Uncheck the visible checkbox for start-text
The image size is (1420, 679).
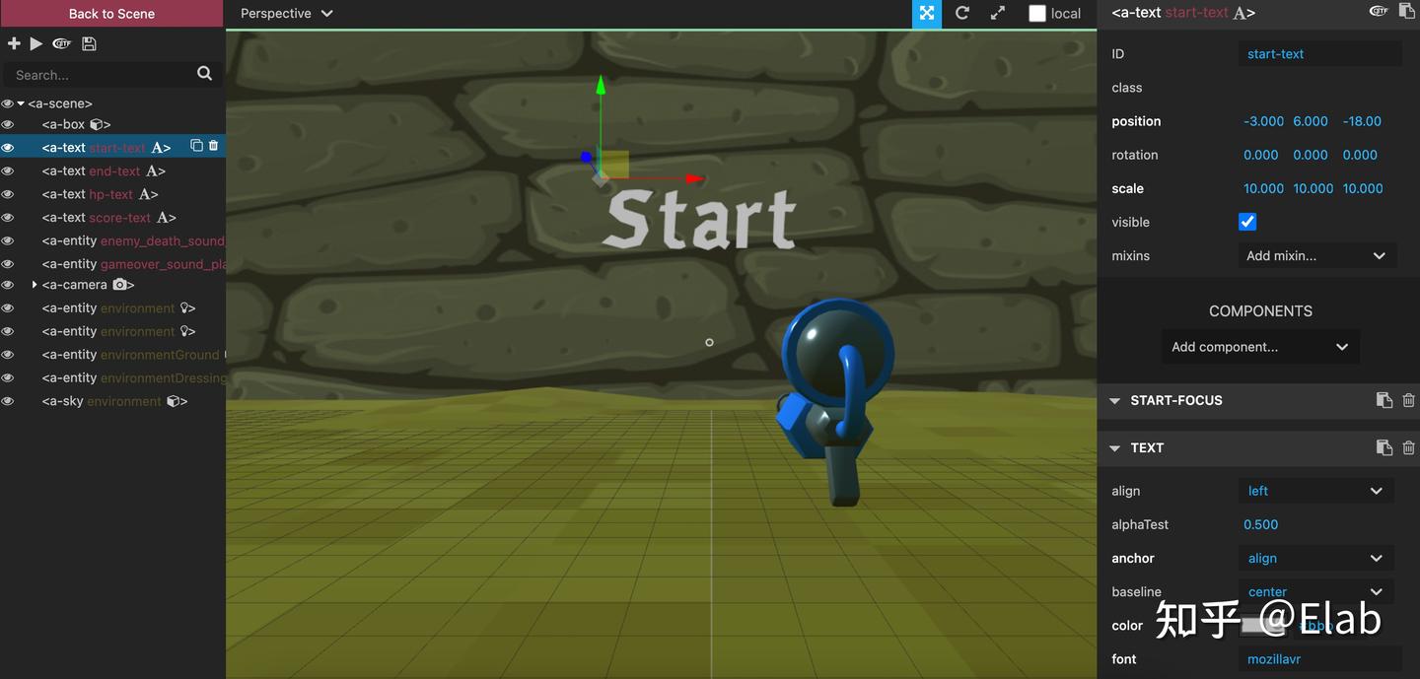(1246, 221)
